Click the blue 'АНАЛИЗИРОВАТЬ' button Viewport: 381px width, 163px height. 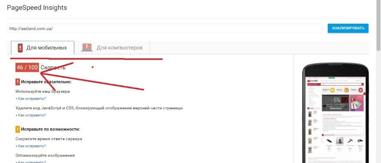click(x=348, y=28)
